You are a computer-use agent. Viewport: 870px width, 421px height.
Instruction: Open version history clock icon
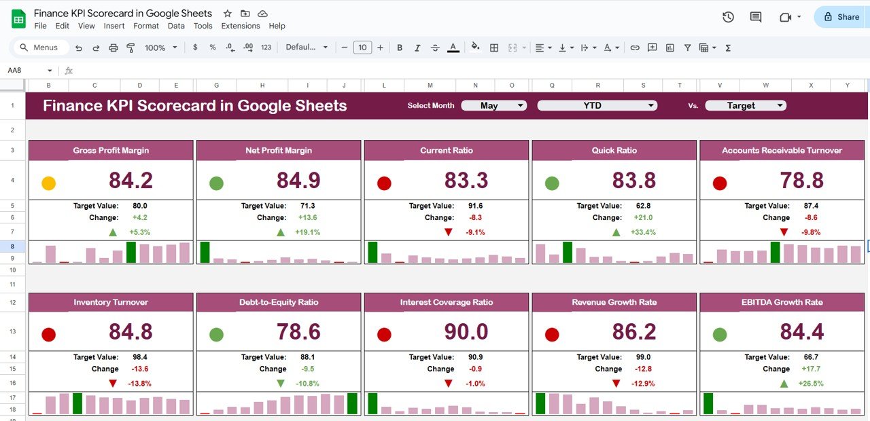728,17
